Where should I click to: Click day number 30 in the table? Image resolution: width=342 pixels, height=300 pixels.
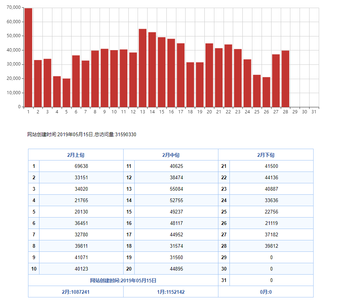coord(224,269)
